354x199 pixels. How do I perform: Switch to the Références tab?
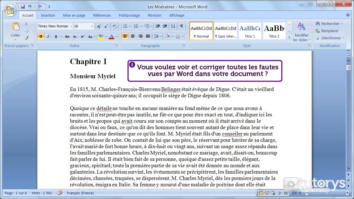tap(102, 15)
